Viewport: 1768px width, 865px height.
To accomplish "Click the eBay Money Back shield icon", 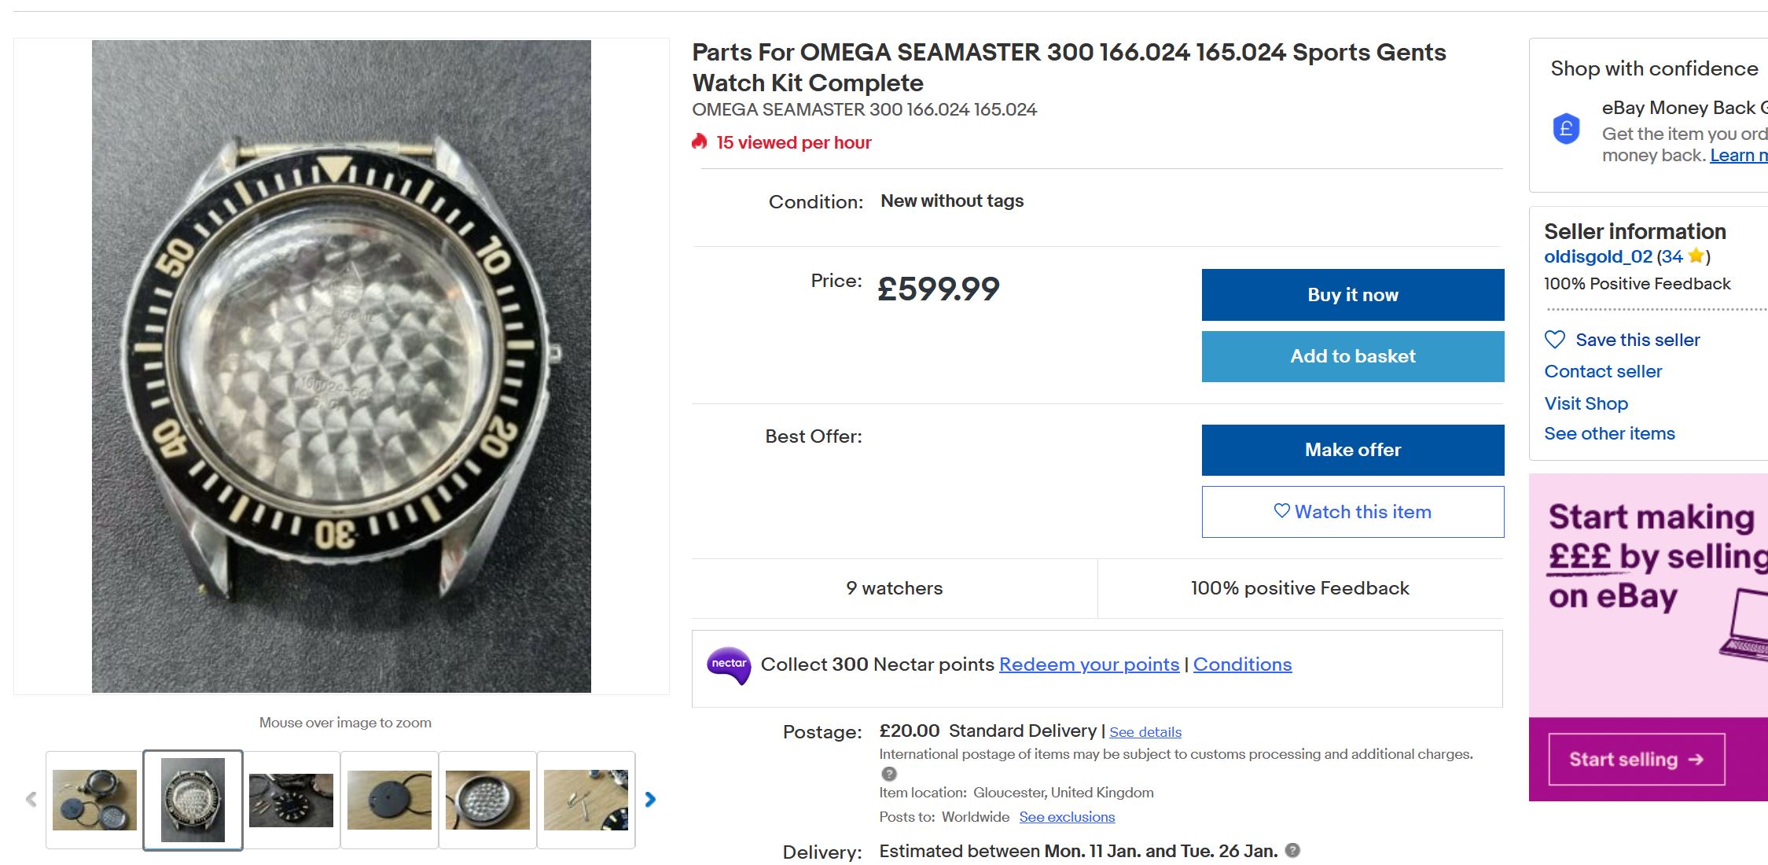I will click(1566, 128).
